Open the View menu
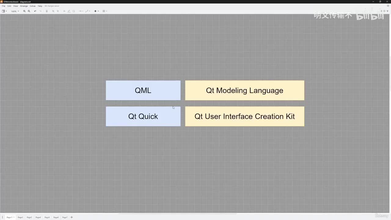The image size is (391, 220). (16, 6)
